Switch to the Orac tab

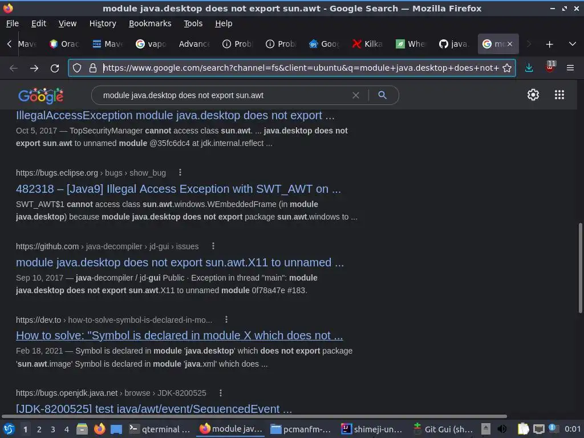coord(64,44)
